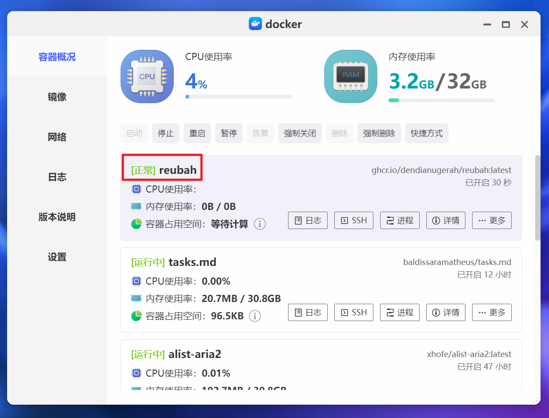Click the pie chart icon beside reubah's 容器占用空间

(136, 224)
